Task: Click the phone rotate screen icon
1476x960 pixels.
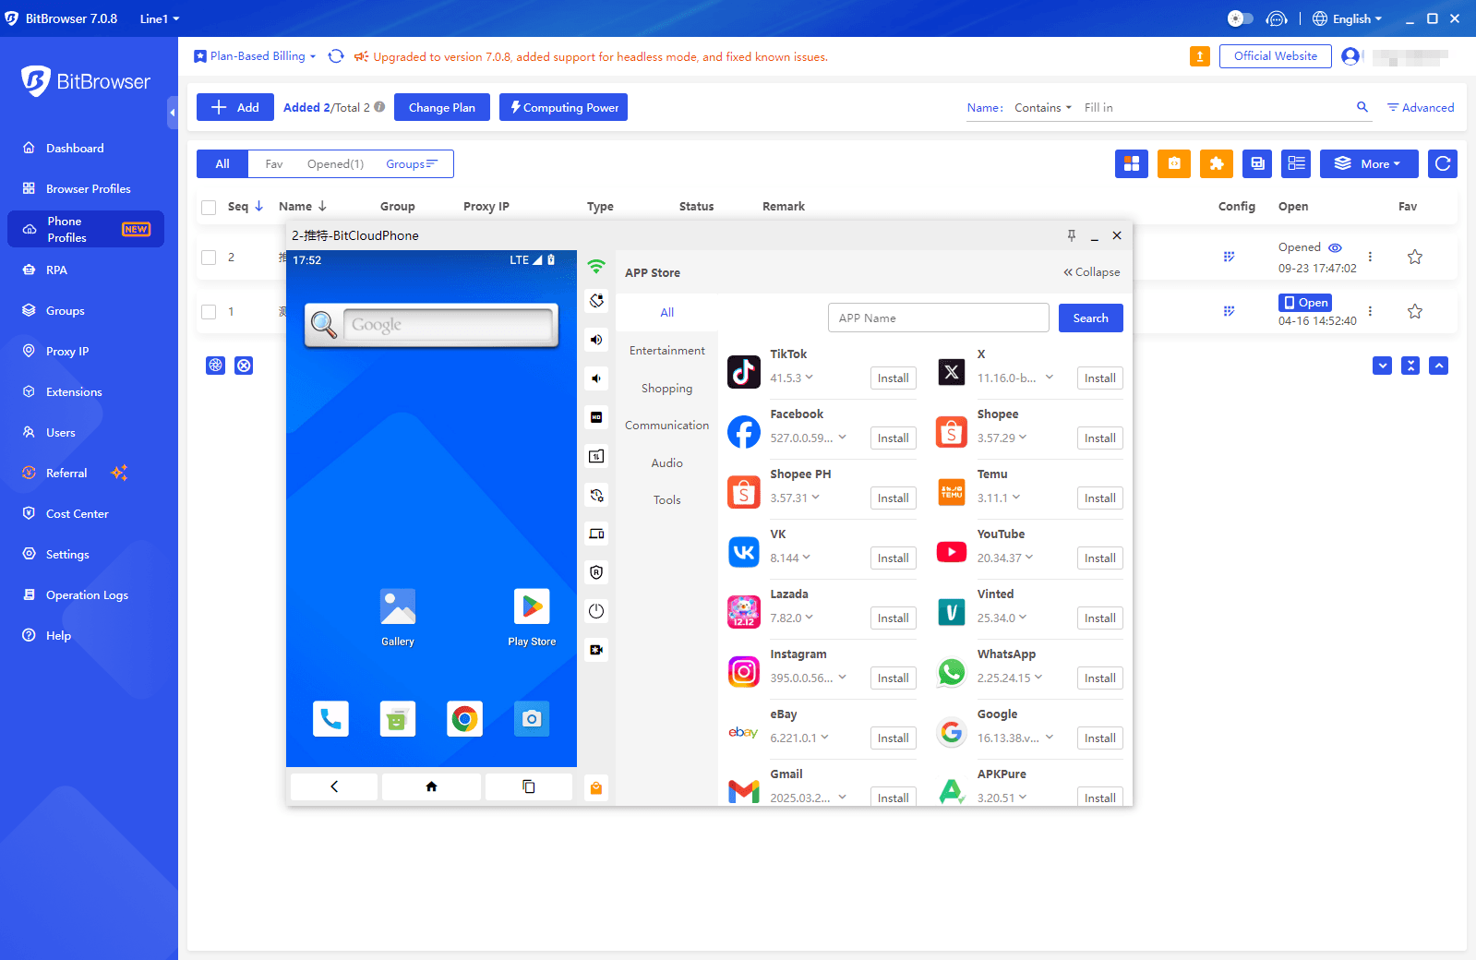Action: (x=596, y=300)
